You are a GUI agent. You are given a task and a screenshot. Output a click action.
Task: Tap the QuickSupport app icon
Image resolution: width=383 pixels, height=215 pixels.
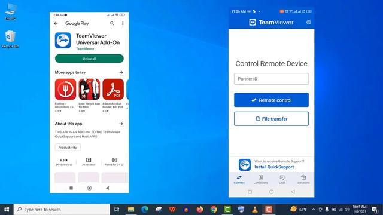245,165
